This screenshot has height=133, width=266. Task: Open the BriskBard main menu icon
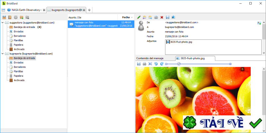pos(3,10)
